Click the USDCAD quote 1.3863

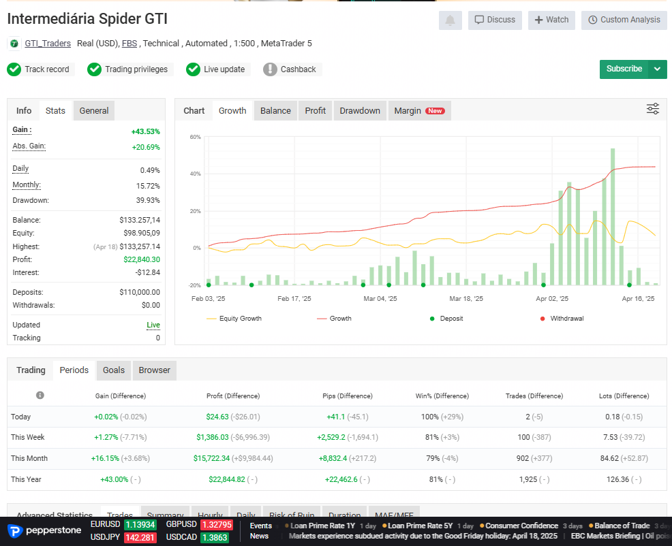coord(215,537)
